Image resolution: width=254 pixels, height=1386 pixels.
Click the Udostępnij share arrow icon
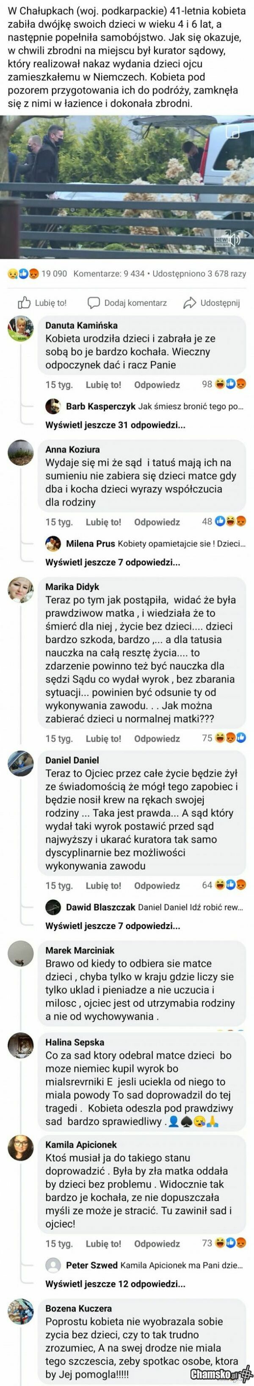(190, 302)
